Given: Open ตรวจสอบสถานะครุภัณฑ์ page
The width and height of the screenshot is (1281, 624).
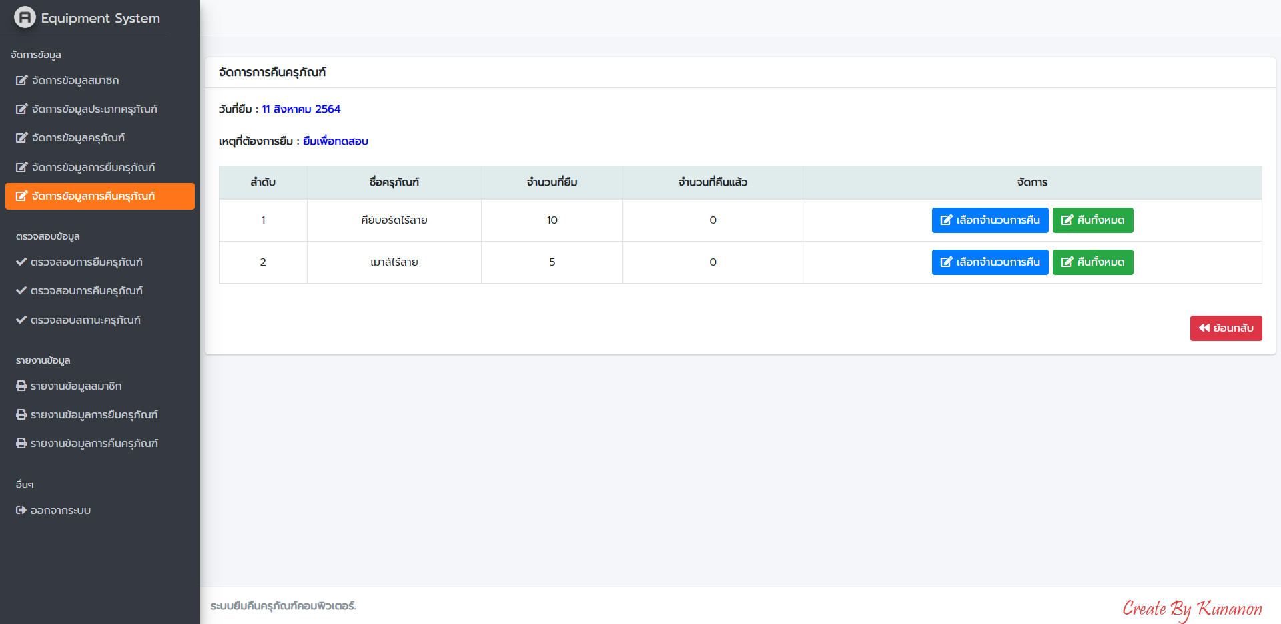Looking at the screenshot, I should click(x=85, y=320).
